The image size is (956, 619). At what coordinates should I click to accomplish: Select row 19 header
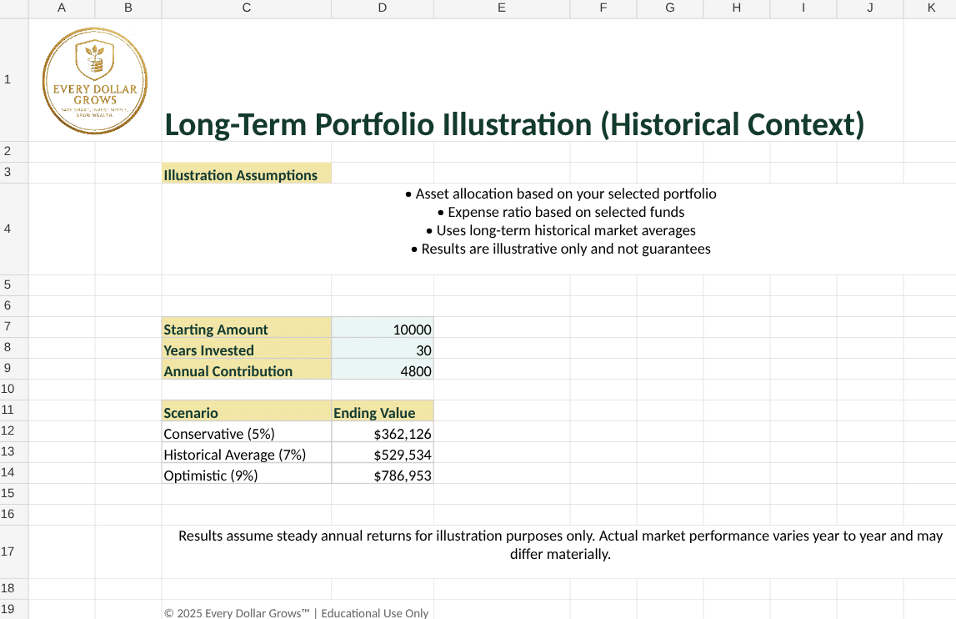point(14,609)
